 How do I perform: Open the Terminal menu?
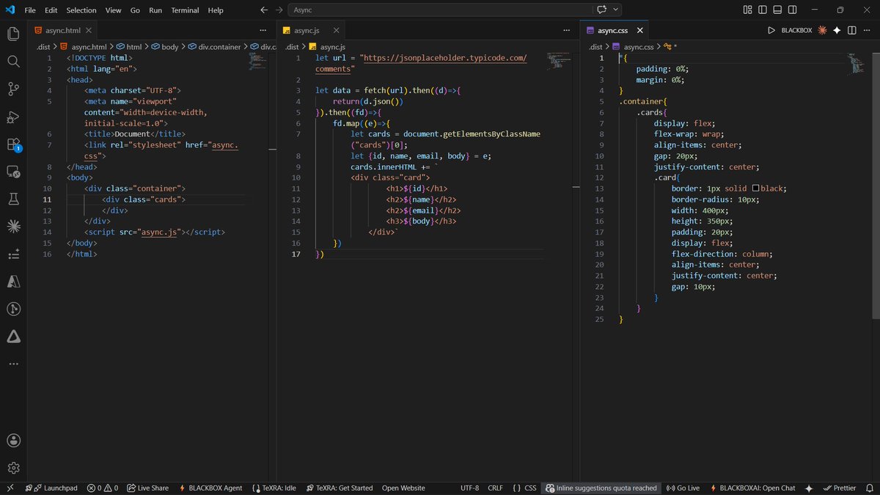[x=185, y=10]
